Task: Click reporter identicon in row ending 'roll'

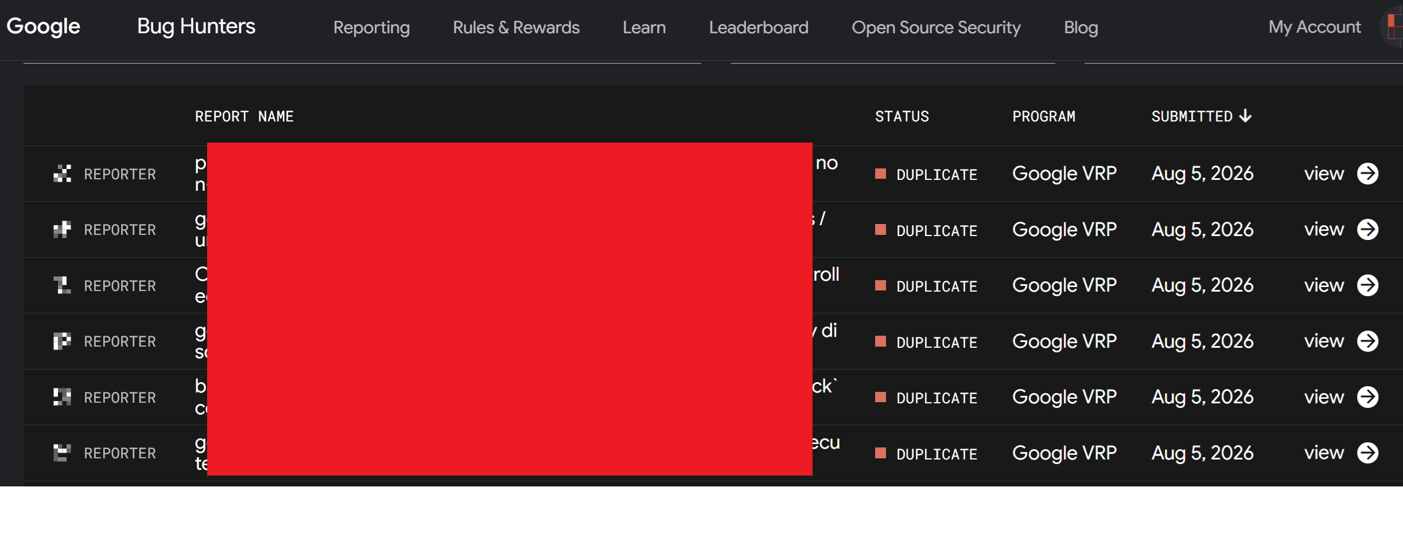Action: click(x=62, y=285)
